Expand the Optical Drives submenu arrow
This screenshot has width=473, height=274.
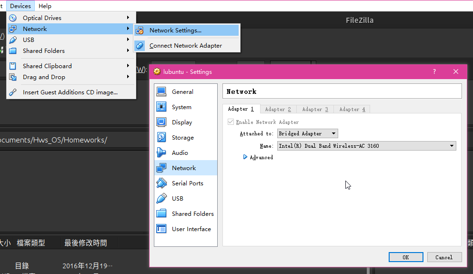128,18
